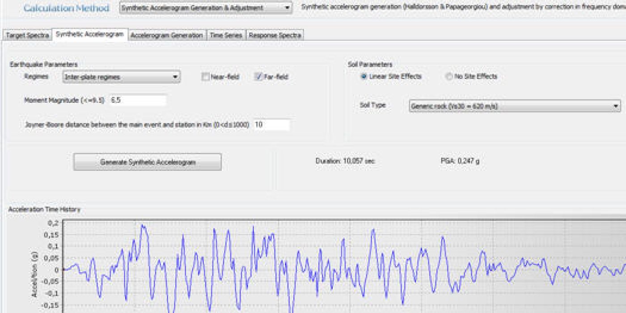Toggle the Far-field checkbox
626x313 pixels.
[258, 77]
